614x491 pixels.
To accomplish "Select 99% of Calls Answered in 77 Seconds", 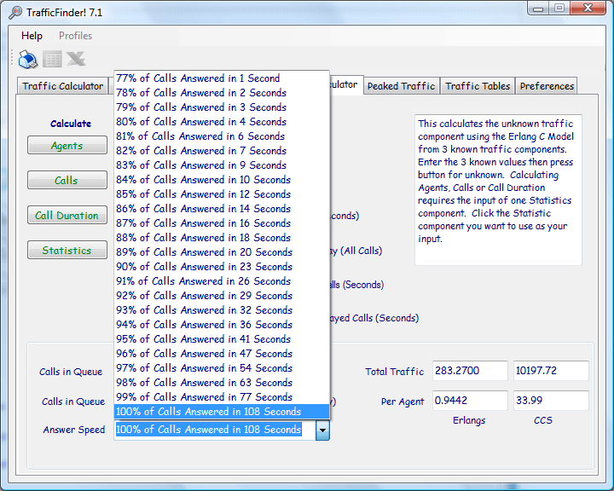I will pyautogui.click(x=222, y=397).
